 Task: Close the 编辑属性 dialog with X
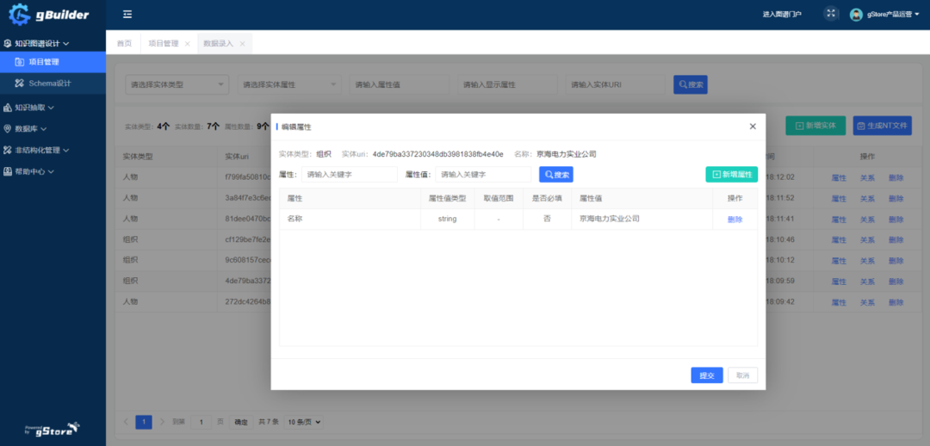753,127
